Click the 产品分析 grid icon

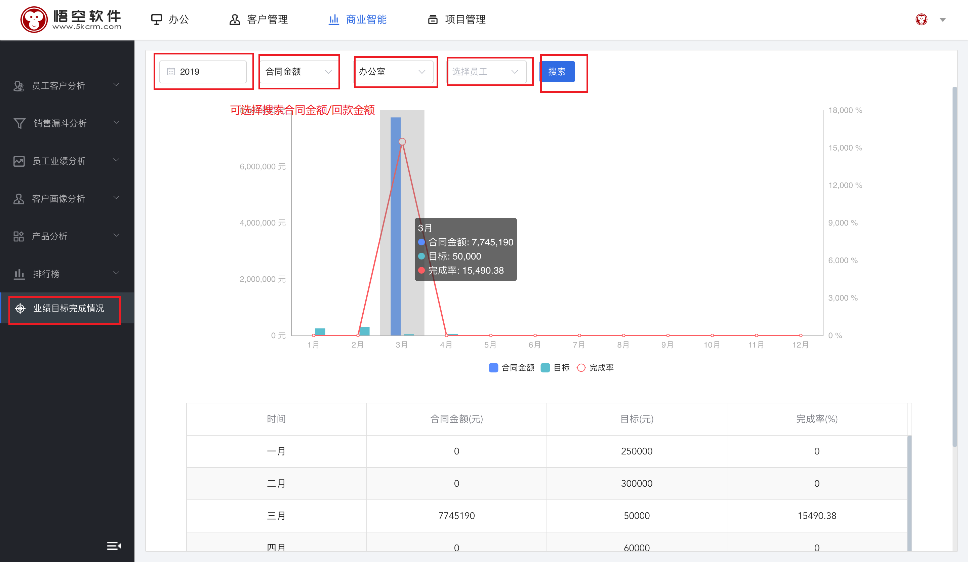click(19, 236)
